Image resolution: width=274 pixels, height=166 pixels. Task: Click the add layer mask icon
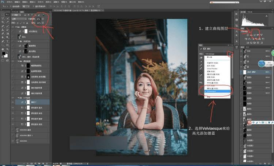coord(32,163)
